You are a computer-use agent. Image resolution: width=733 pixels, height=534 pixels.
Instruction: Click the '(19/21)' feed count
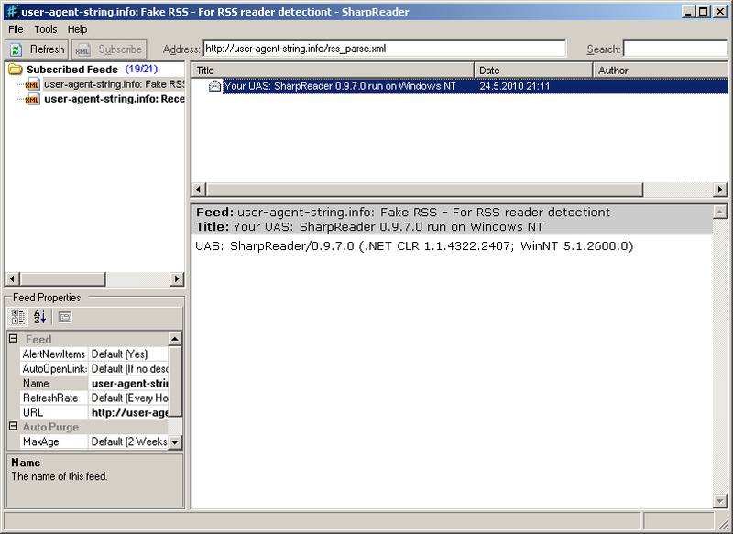(141, 69)
